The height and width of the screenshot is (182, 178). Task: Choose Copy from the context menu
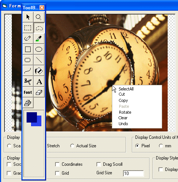tap(123, 100)
